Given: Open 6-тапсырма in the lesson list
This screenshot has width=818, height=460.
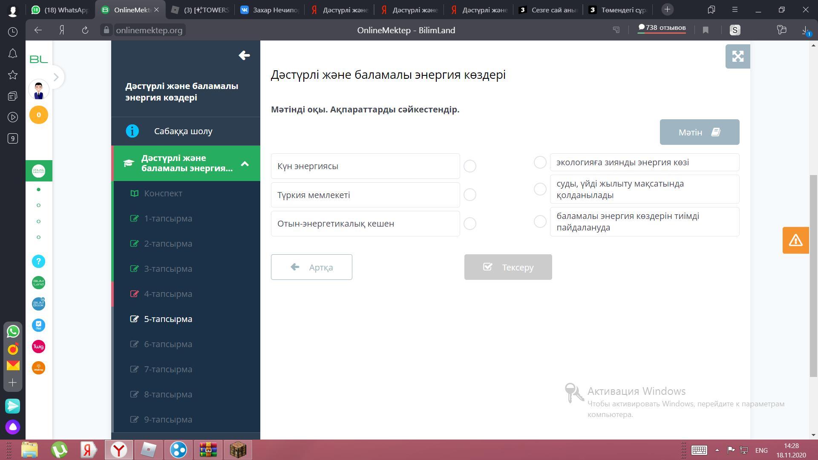Looking at the screenshot, I should (168, 344).
